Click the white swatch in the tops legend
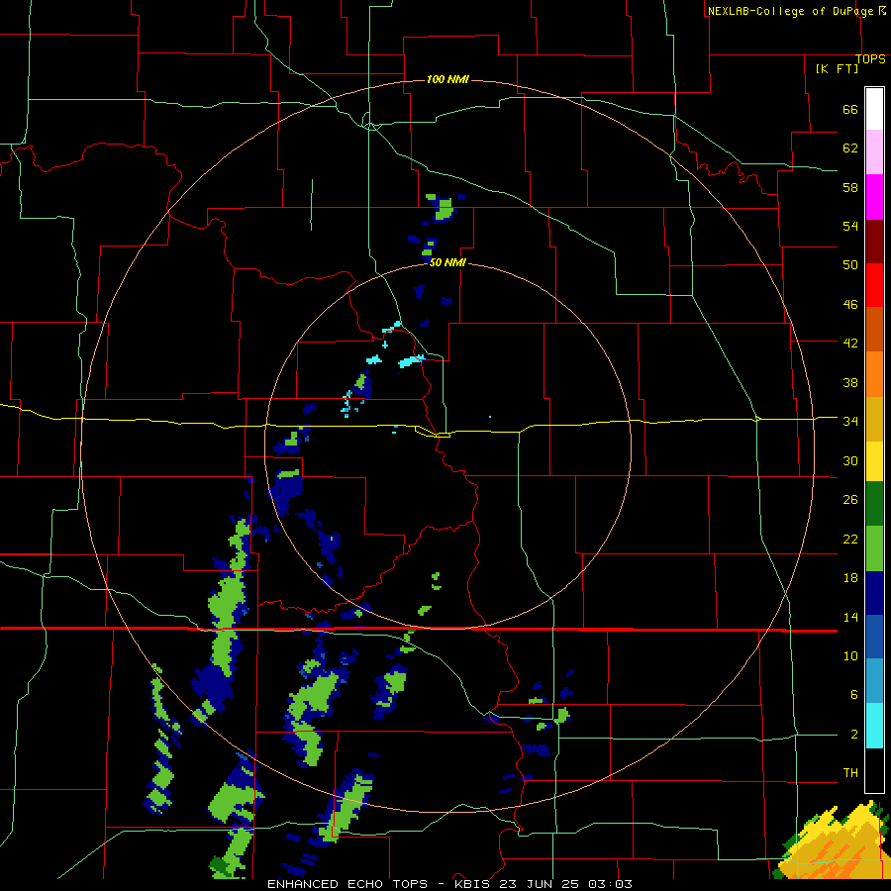Screen dimensions: 891x891 (874, 109)
